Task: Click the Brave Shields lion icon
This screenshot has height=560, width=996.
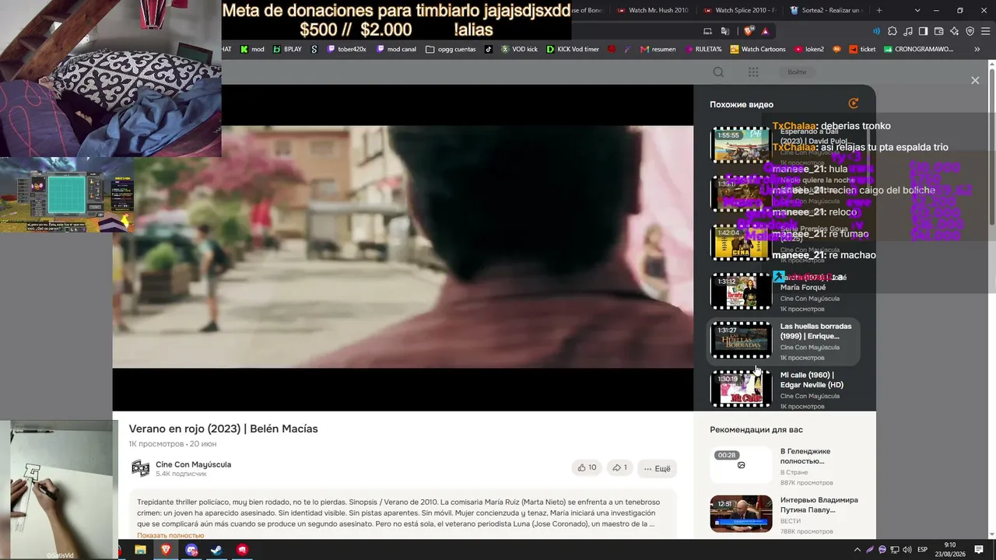Action: pyautogui.click(x=749, y=31)
